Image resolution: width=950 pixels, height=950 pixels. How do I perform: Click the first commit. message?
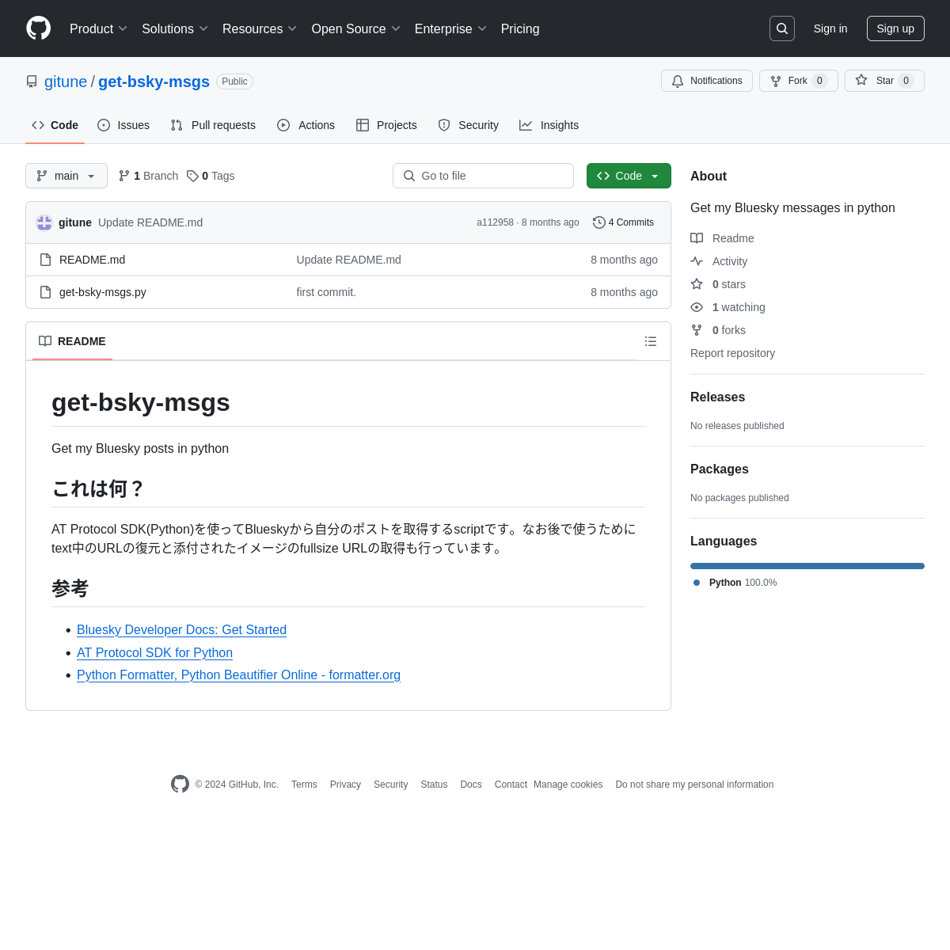click(x=326, y=292)
